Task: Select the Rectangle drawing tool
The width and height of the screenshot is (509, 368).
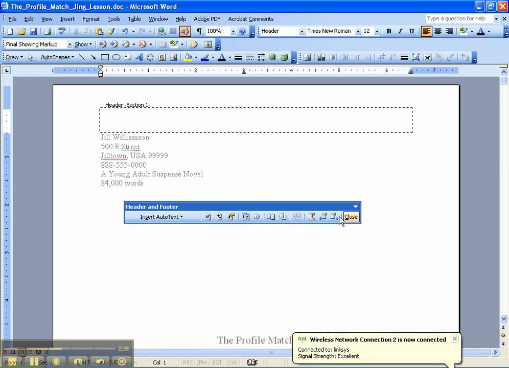Action: click(105, 57)
